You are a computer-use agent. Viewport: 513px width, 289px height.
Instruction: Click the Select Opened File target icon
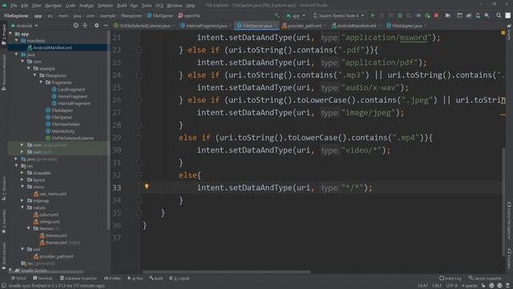point(75,25)
